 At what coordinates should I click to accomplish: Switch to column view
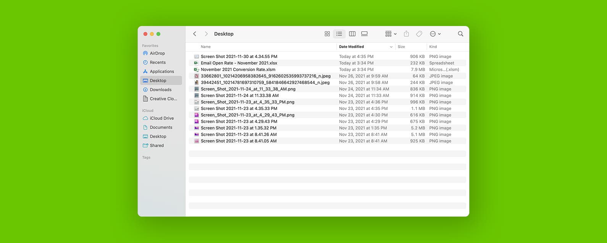point(352,34)
